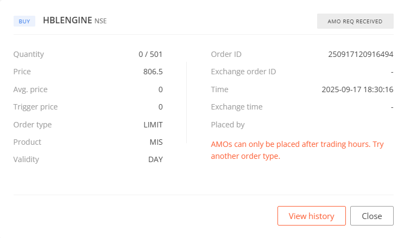The width and height of the screenshot is (404, 238).
Task: Click the Trigger price label
Action: [x=35, y=107]
